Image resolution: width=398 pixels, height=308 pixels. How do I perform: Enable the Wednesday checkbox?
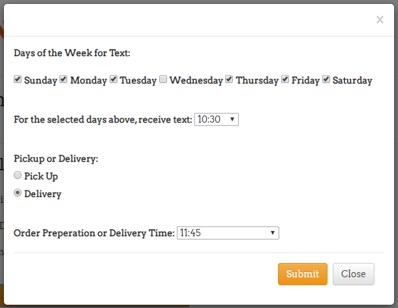[164, 80]
